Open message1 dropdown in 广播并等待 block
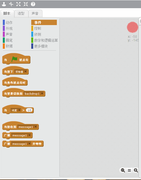This screenshot has width=141, height=180. point(21,144)
